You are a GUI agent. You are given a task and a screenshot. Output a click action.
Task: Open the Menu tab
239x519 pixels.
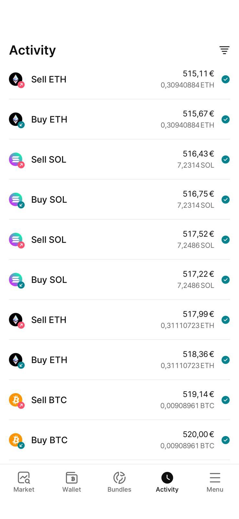[x=215, y=482]
